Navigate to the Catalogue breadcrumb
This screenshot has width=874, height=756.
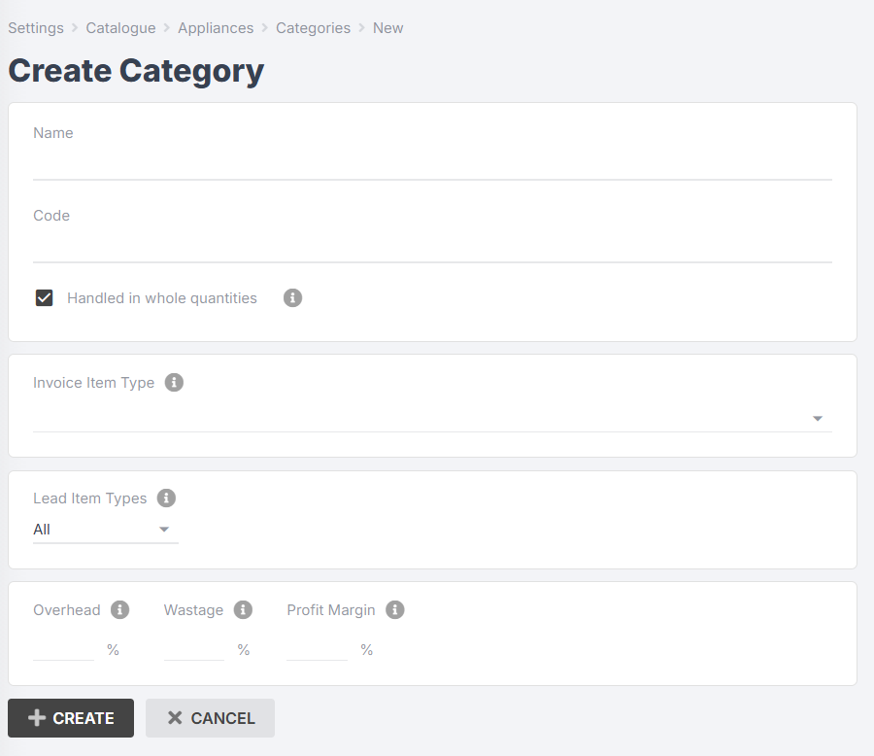click(120, 28)
